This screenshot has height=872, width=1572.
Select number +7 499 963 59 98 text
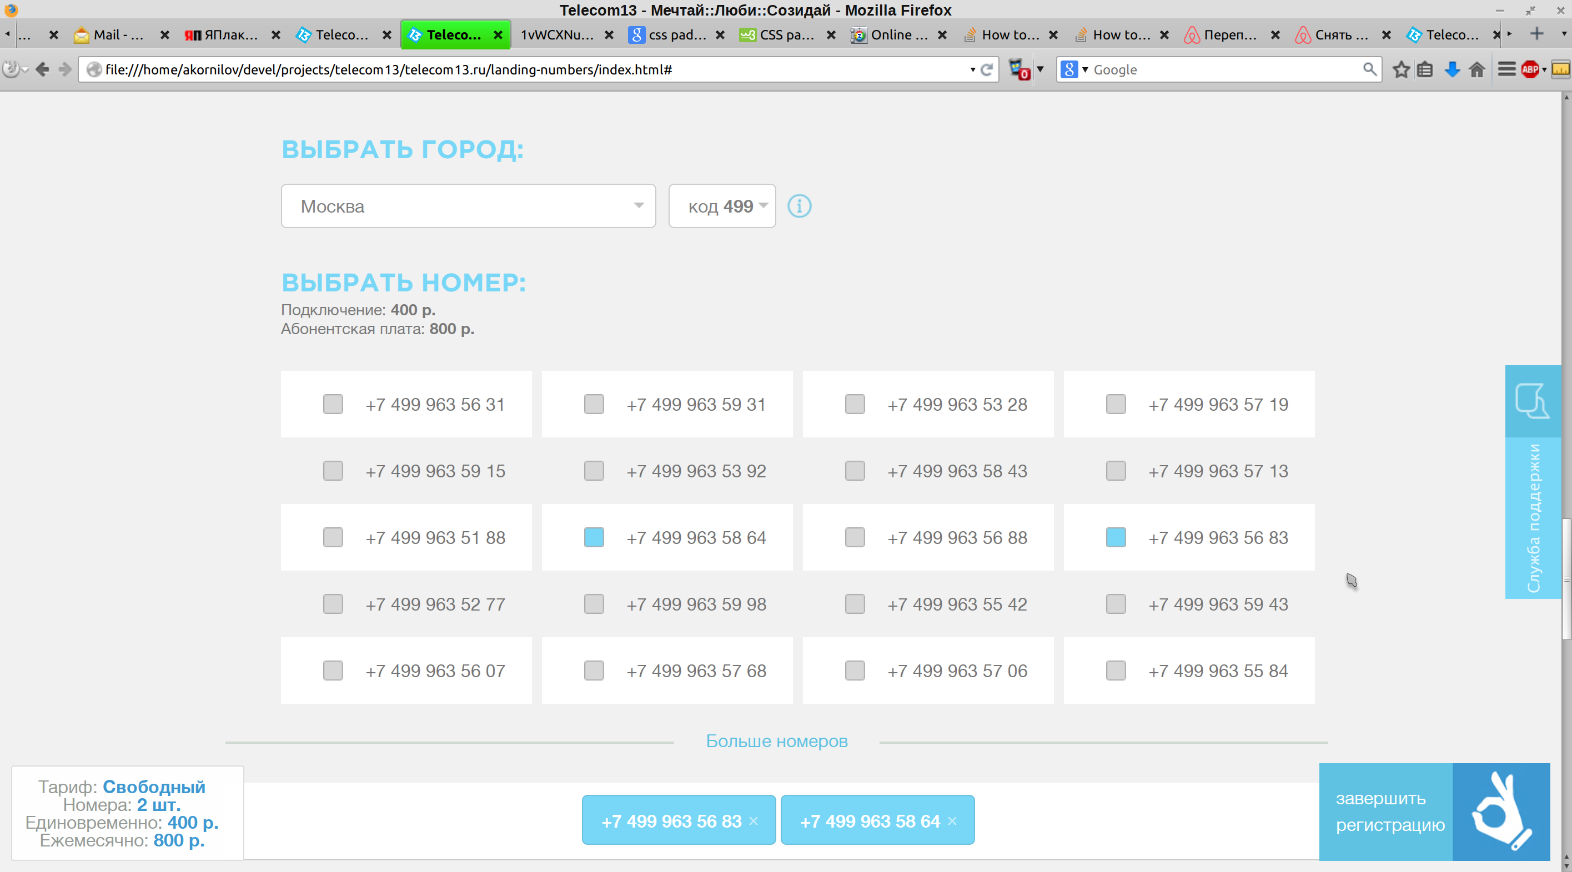(696, 604)
